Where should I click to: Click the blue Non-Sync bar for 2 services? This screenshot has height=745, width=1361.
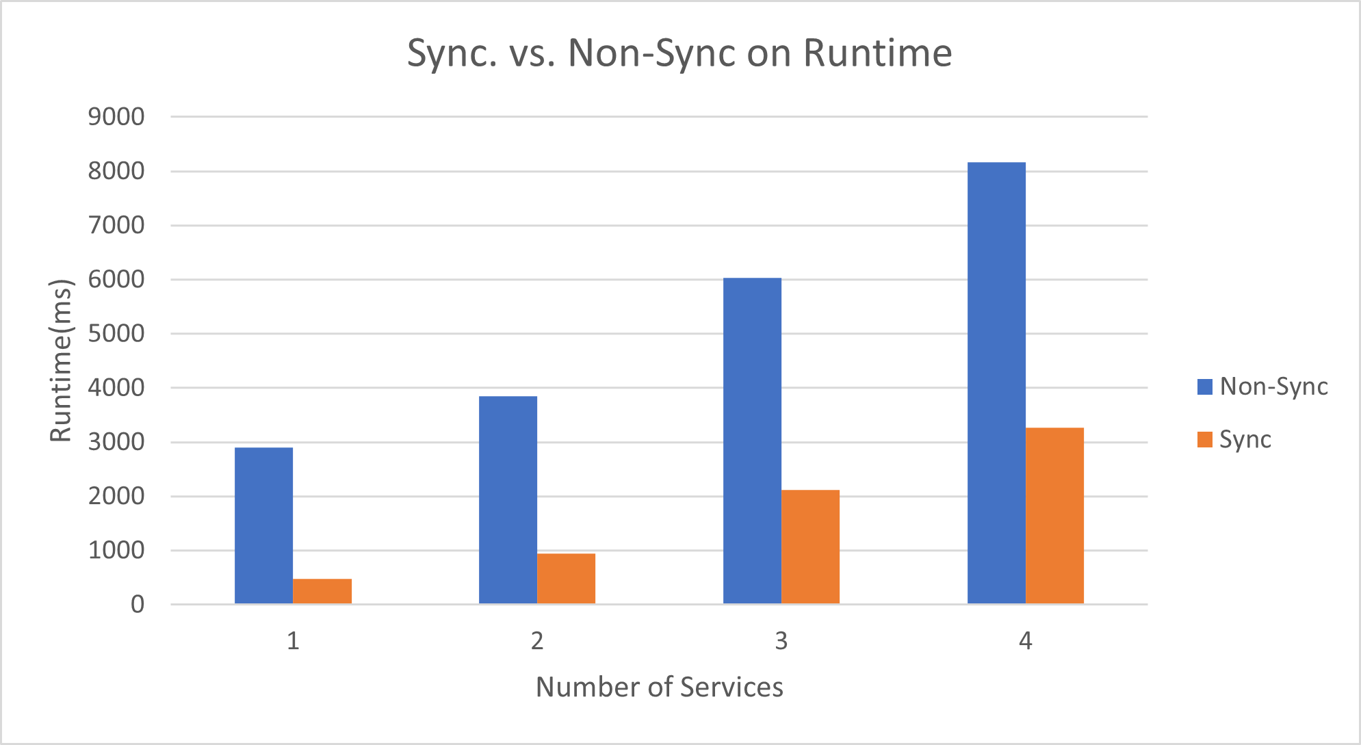[x=508, y=499]
